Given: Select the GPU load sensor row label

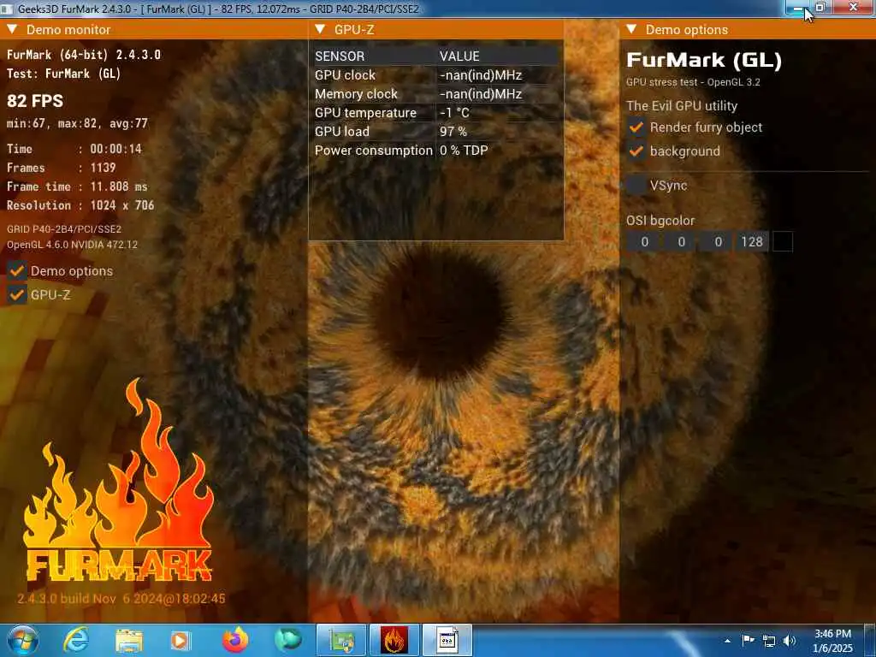Looking at the screenshot, I should 342,132.
